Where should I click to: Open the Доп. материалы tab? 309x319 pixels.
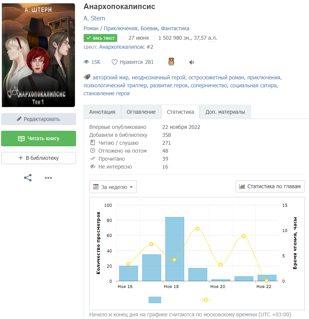point(225,112)
